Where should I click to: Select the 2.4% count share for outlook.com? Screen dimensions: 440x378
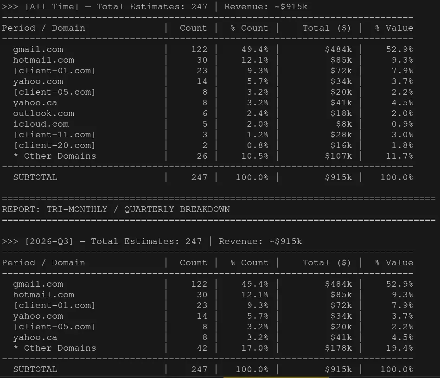258,113
